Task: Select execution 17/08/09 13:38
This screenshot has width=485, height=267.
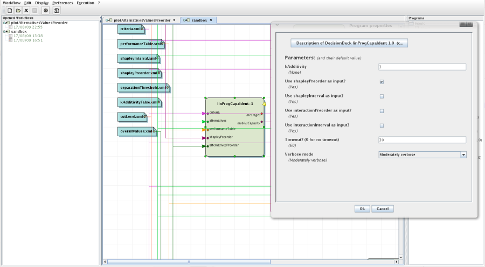Action: coord(28,36)
